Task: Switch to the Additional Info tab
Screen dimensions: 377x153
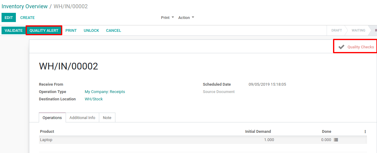Action: [82, 118]
